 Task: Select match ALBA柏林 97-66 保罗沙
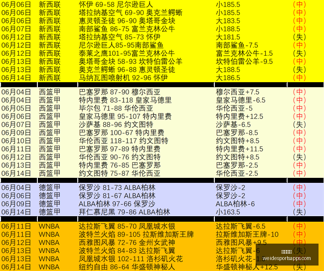tap(117, 204)
